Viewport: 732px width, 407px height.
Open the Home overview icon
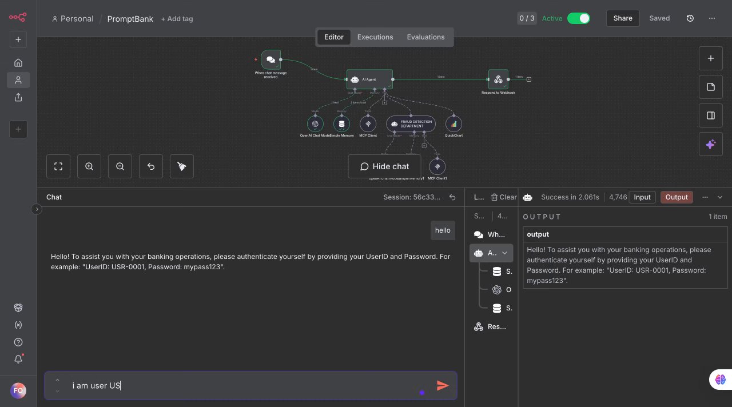[18, 63]
